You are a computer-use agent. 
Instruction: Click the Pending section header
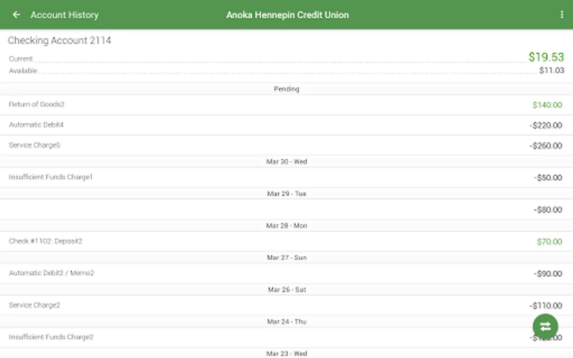[x=286, y=89]
